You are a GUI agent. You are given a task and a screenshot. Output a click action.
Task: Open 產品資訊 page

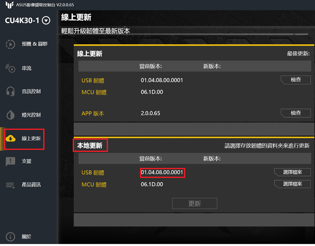pos(31,185)
